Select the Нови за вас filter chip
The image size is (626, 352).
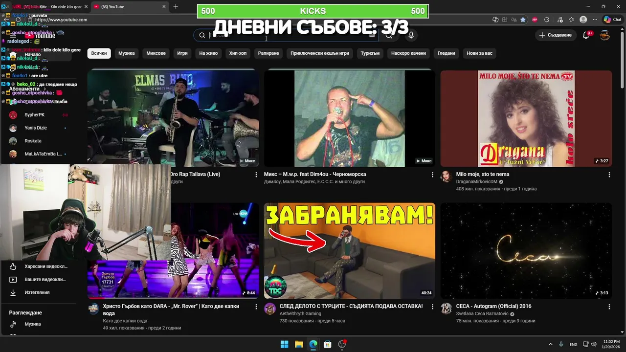[x=479, y=53]
